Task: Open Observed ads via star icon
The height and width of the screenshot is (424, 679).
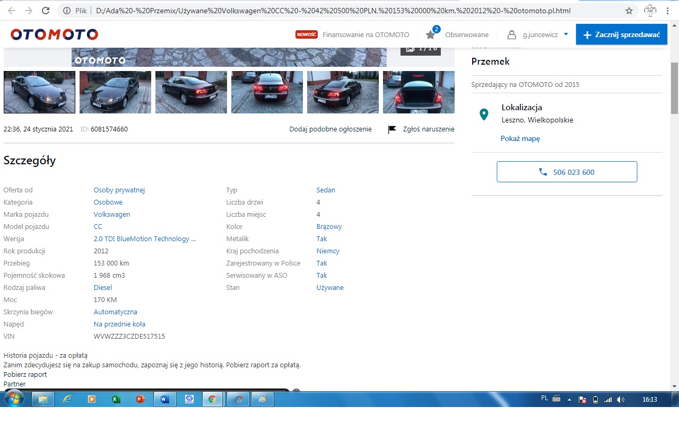Action: (431, 34)
